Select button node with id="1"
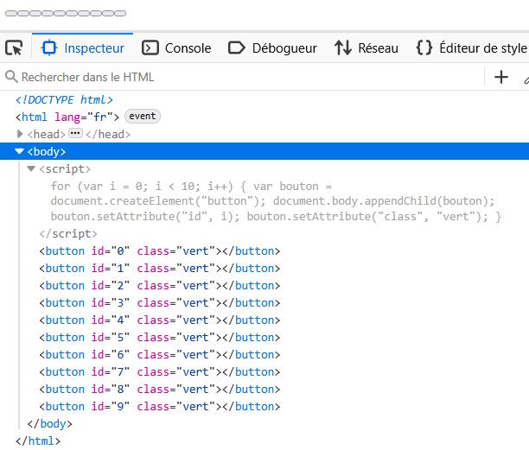This screenshot has width=529, height=450. coord(160,269)
